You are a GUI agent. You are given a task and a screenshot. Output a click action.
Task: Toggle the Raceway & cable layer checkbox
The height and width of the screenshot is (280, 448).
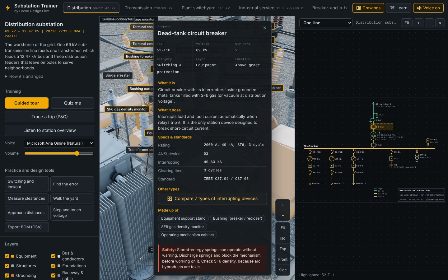pos(53,276)
